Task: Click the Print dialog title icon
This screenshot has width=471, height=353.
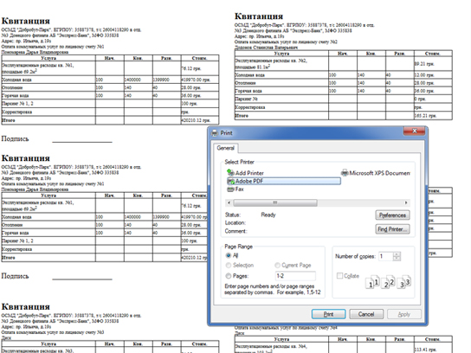Action: (215, 133)
